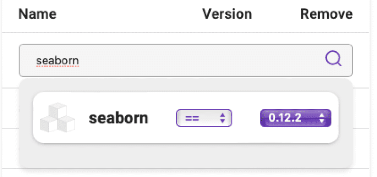Click the down arrow on the 0.12.2 selector
This screenshot has height=177, width=377.
tap(322, 120)
